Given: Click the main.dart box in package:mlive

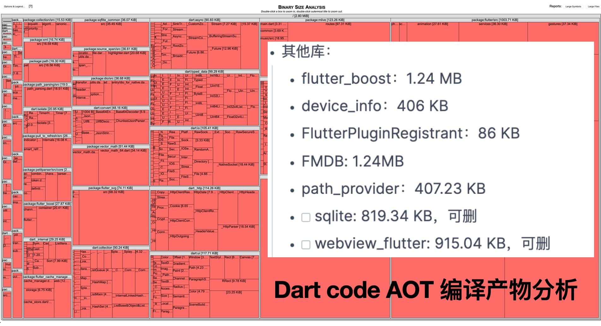Looking at the screenshot, I should [x=274, y=25].
